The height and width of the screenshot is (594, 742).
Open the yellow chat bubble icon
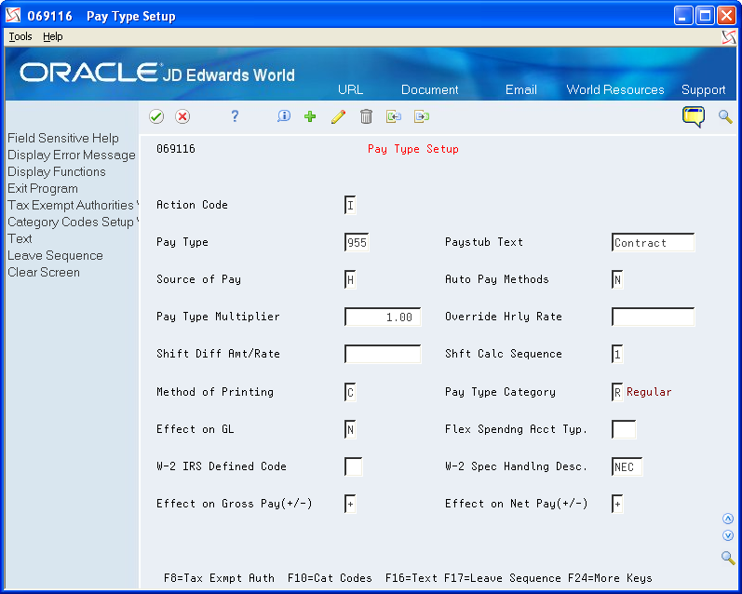pyautogui.click(x=694, y=116)
